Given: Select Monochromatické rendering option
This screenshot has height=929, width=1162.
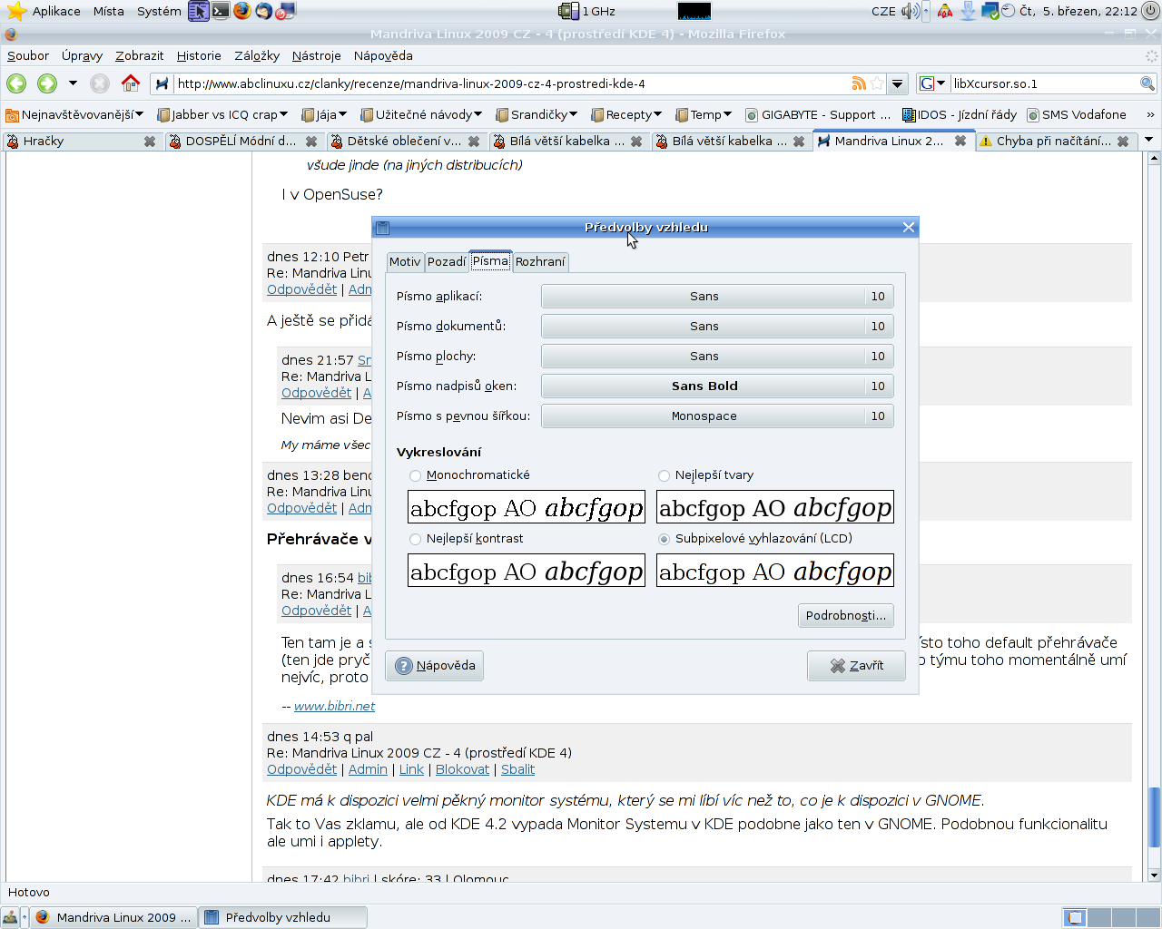Looking at the screenshot, I should click(415, 475).
